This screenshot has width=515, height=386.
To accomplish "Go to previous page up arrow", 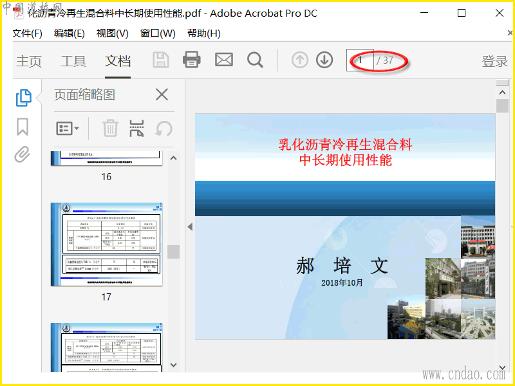I will [x=299, y=60].
